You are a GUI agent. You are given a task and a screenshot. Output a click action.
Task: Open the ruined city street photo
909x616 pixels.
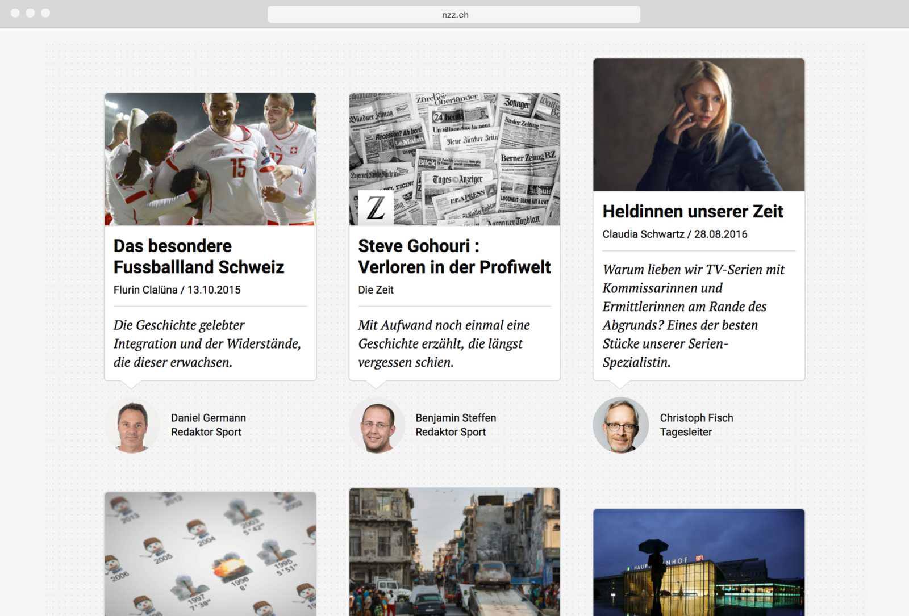click(x=454, y=551)
